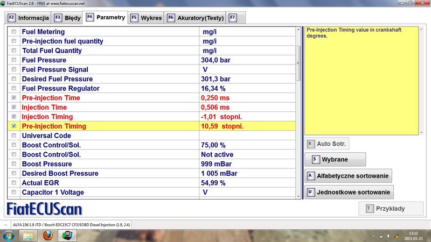The width and height of the screenshot is (431, 242).
Task: Uncheck the Pre-injection Time checkbox
Action: coord(14,98)
